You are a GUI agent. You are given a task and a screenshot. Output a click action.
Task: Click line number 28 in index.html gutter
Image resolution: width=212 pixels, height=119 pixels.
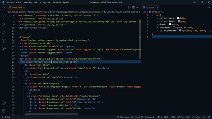13,84
